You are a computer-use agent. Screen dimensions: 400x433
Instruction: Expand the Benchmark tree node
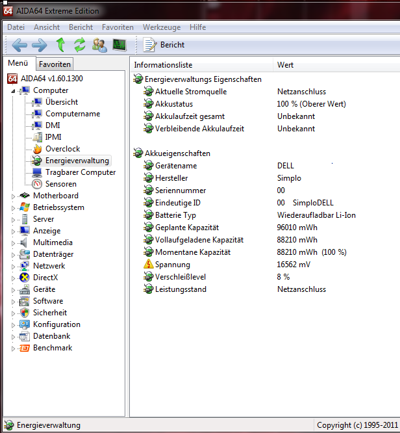tap(13, 348)
